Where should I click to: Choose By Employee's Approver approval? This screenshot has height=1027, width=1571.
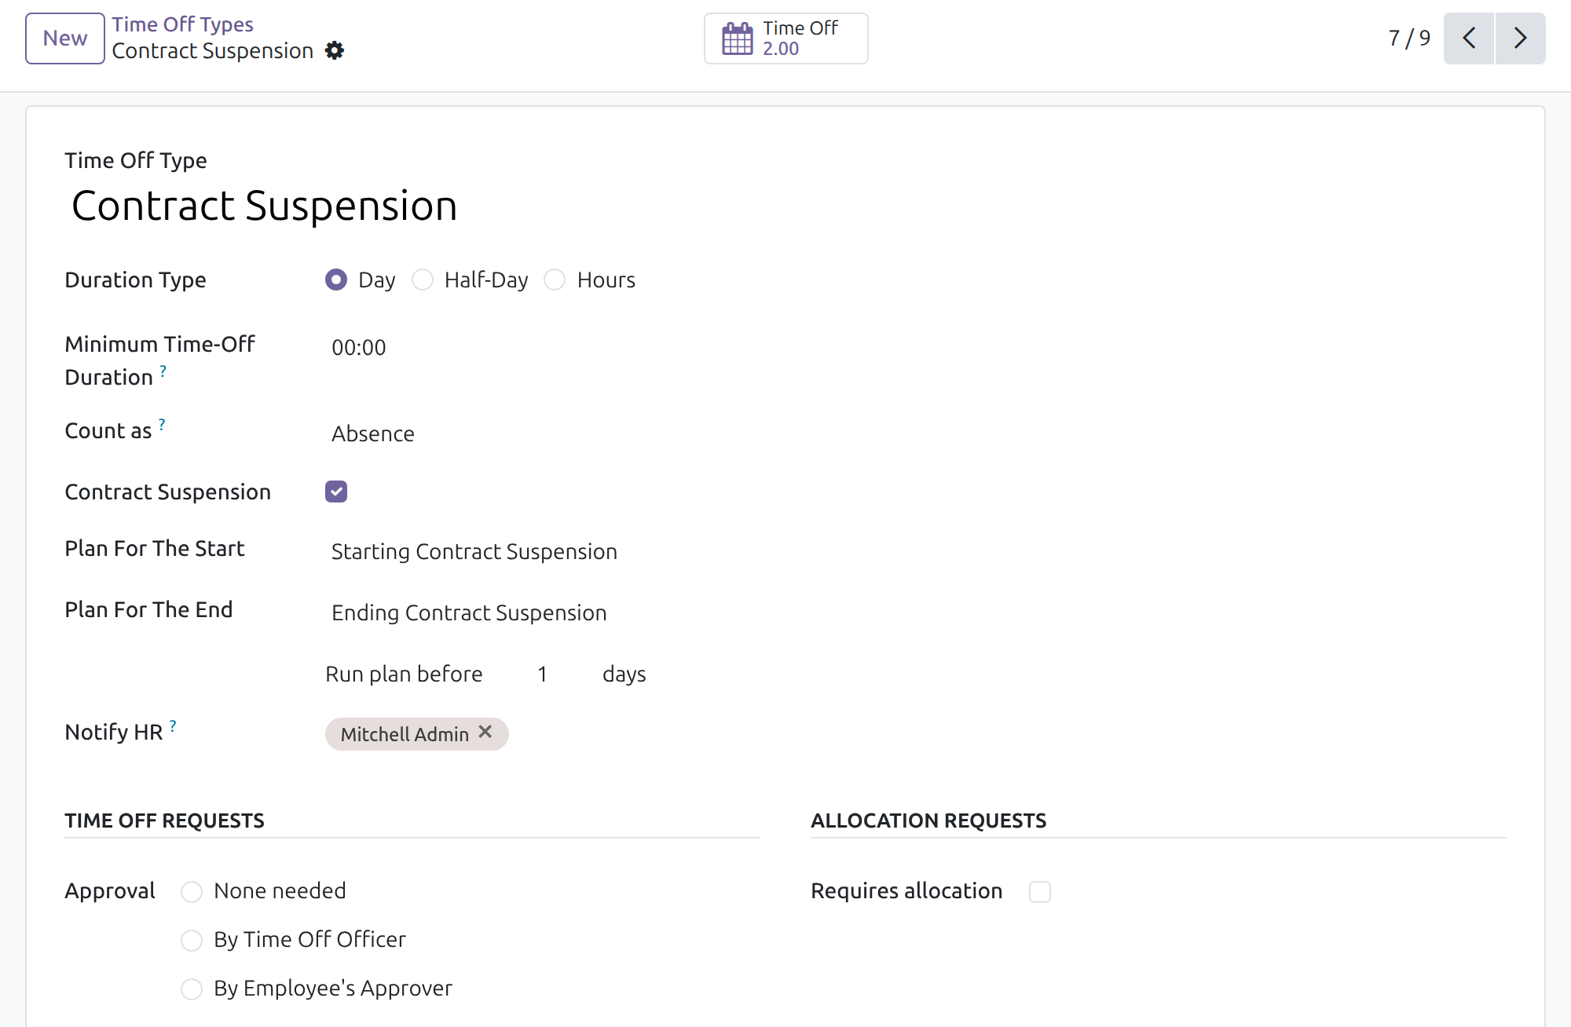[x=192, y=989]
